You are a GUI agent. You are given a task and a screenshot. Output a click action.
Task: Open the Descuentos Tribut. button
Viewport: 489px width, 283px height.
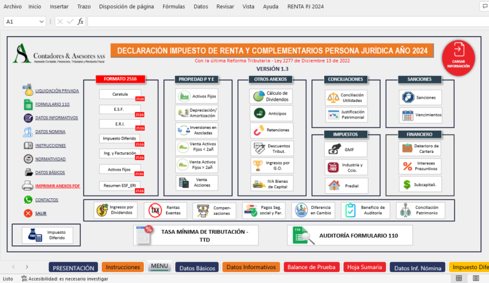272,149
